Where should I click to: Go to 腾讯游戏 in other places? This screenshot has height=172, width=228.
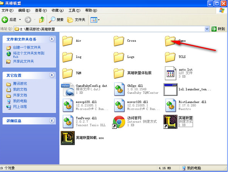(x=20, y=84)
